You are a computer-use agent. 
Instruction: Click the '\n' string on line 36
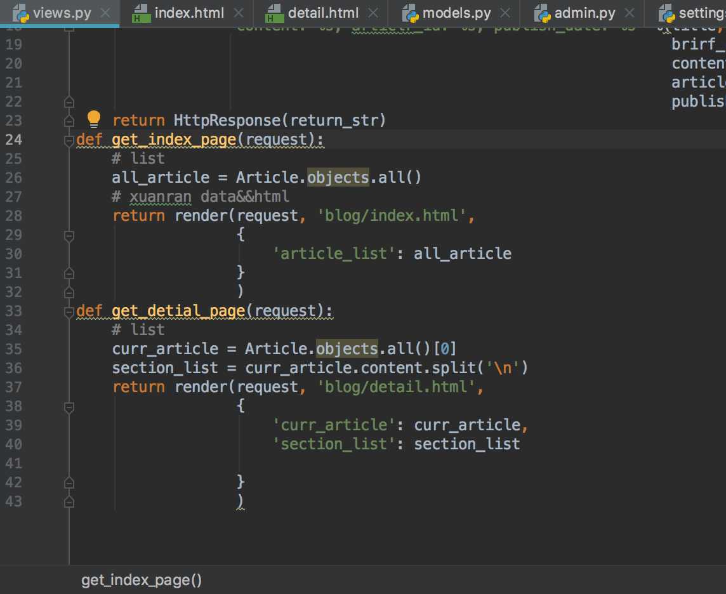pyautogui.click(x=503, y=368)
